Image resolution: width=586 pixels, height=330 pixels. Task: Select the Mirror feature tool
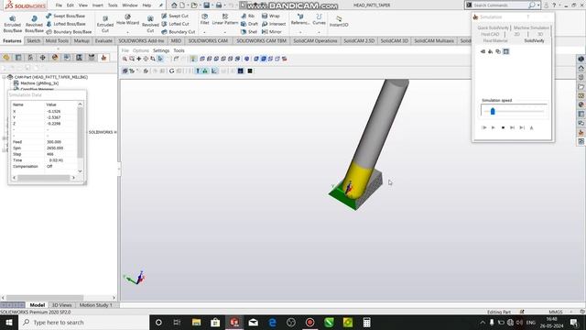[272, 32]
